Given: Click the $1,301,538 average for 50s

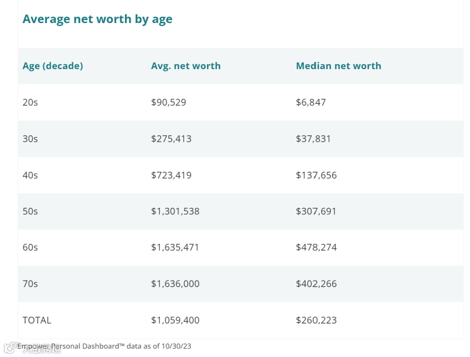Looking at the screenshot, I should click(175, 211).
